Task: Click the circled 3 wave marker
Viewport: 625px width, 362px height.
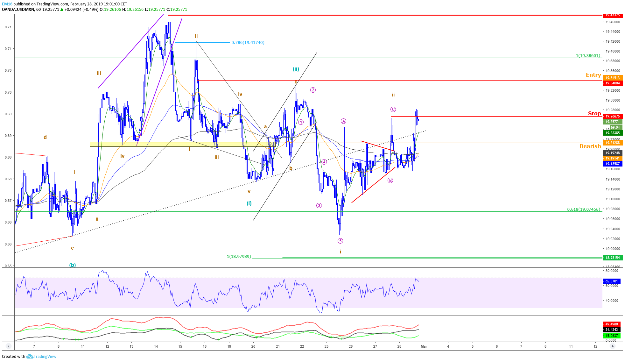Action: click(319, 205)
